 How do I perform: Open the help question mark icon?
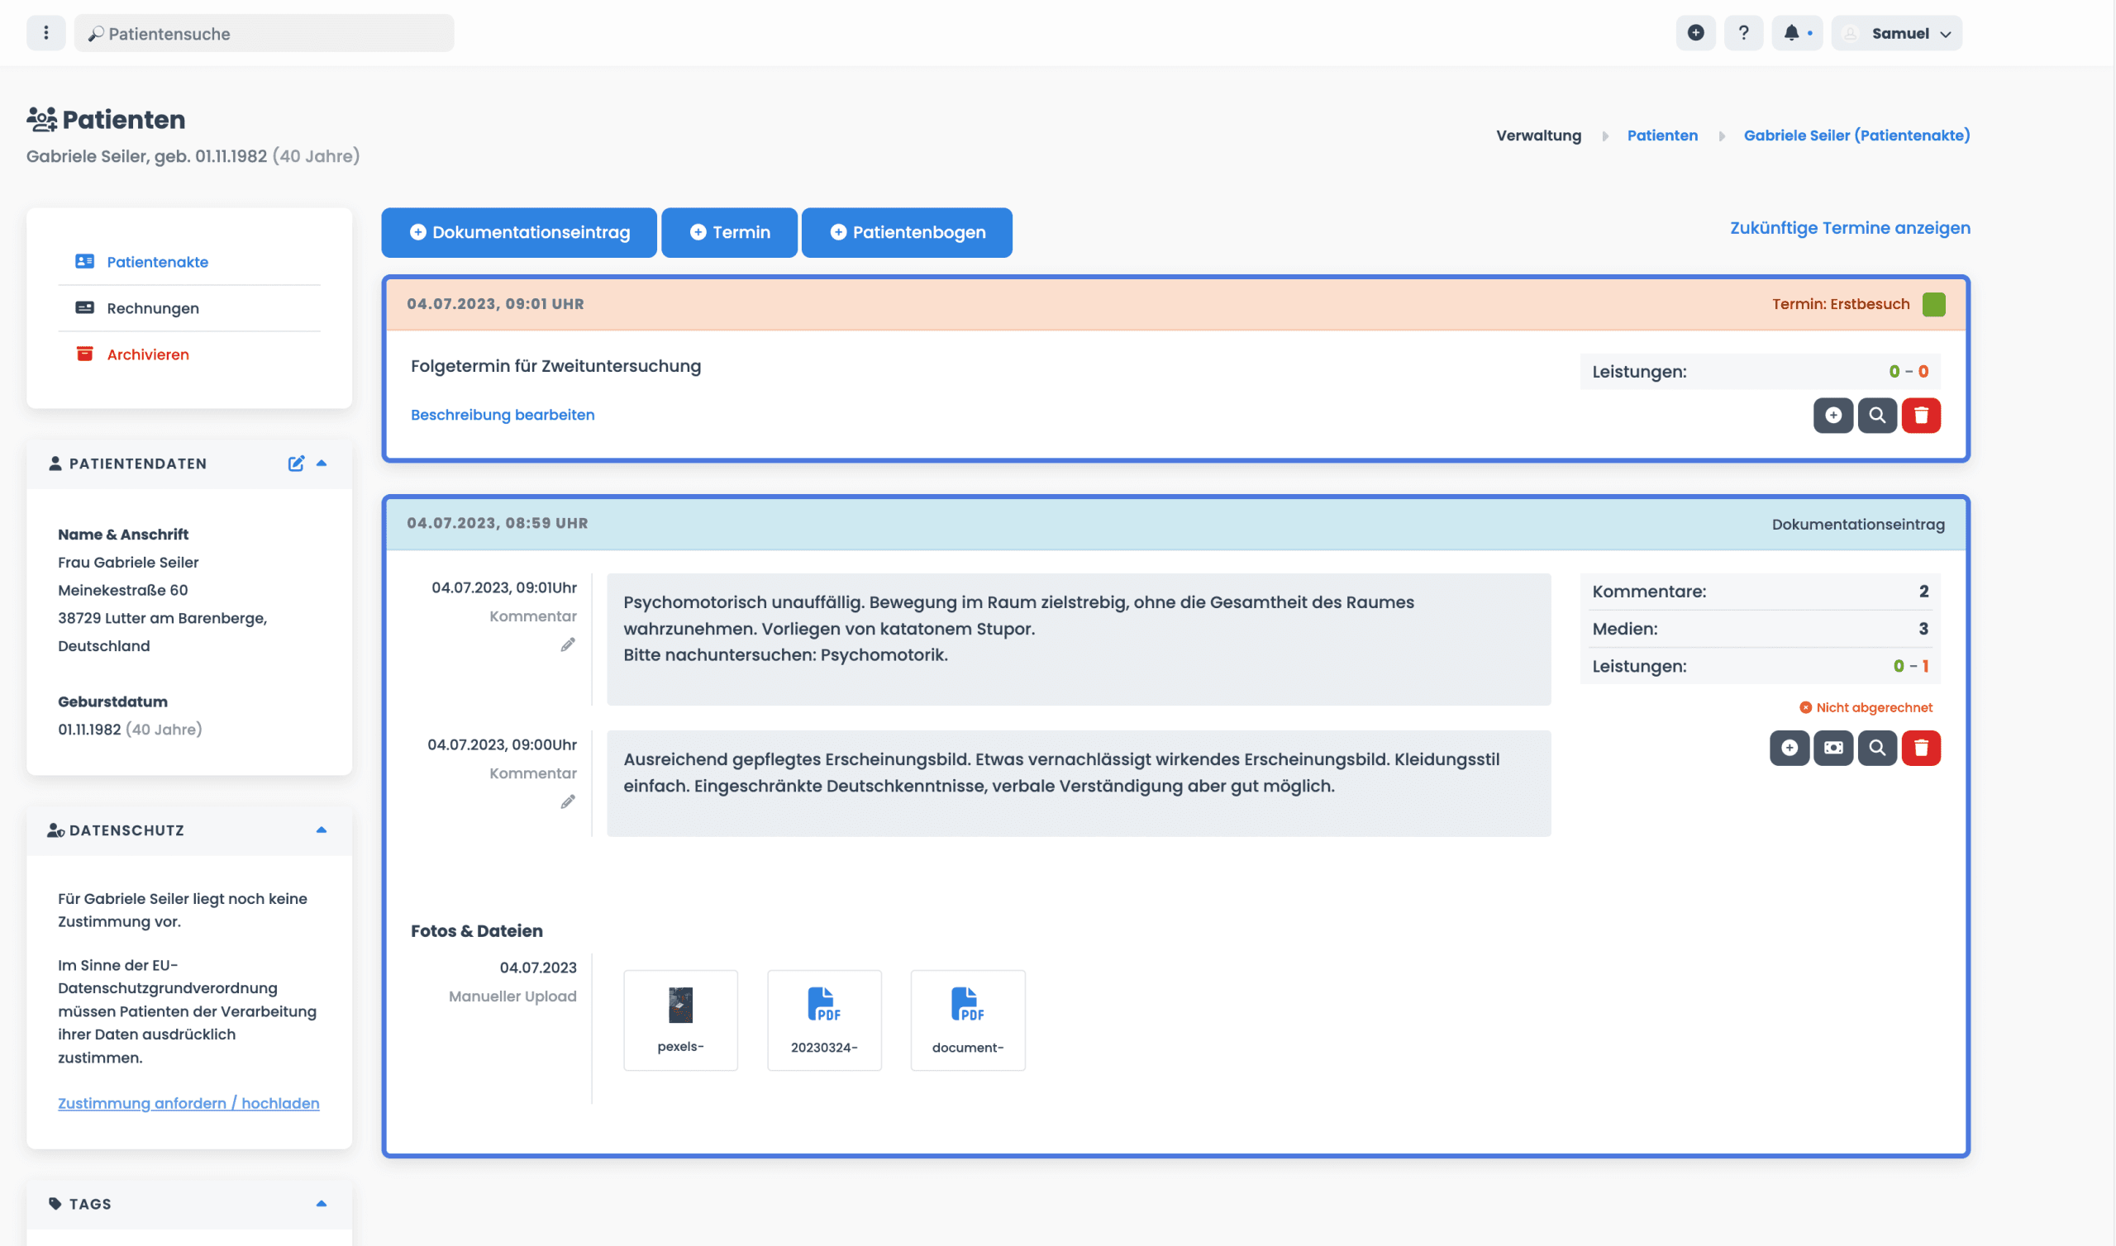coord(1743,33)
